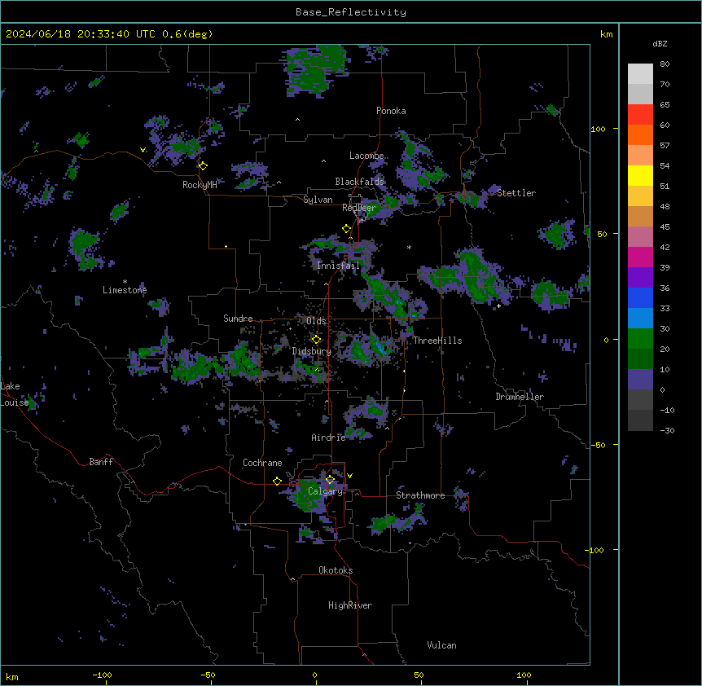702x686 pixels.
Task: Select the yellow diamond marker below Cochrane
Action: (x=277, y=481)
